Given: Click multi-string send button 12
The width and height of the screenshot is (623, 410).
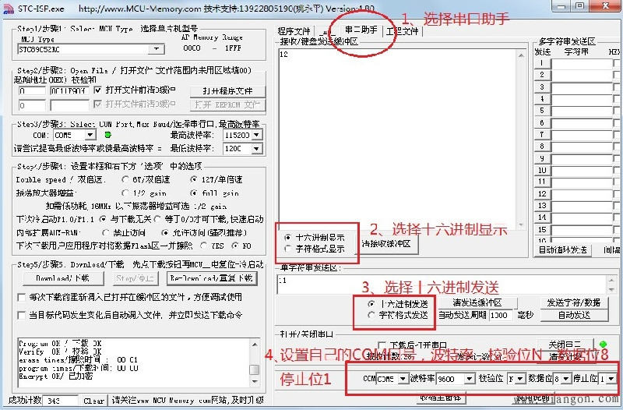Looking at the screenshot, I should pyautogui.click(x=541, y=194).
